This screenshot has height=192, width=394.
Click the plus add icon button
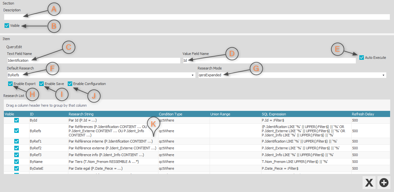click(x=384, y=183)
